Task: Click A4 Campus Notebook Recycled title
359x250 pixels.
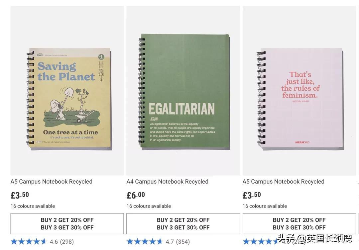Action: pos(167,182)
